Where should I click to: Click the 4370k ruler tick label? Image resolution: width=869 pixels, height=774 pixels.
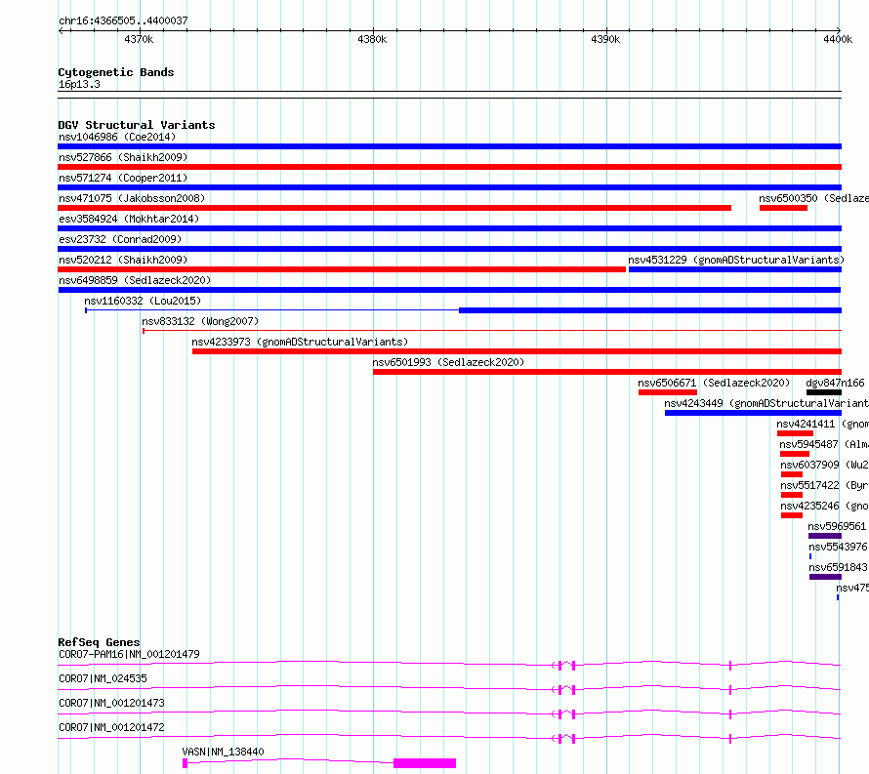tap(139, 39)
